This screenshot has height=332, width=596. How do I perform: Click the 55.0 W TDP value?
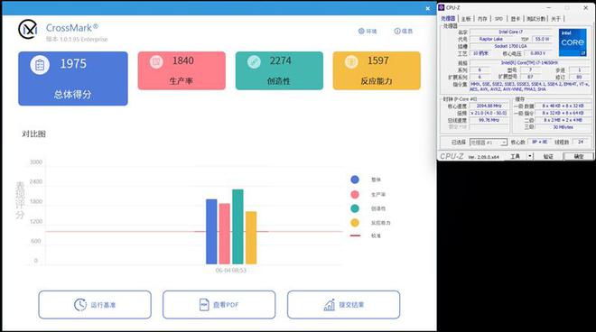(x=542, y=39)
